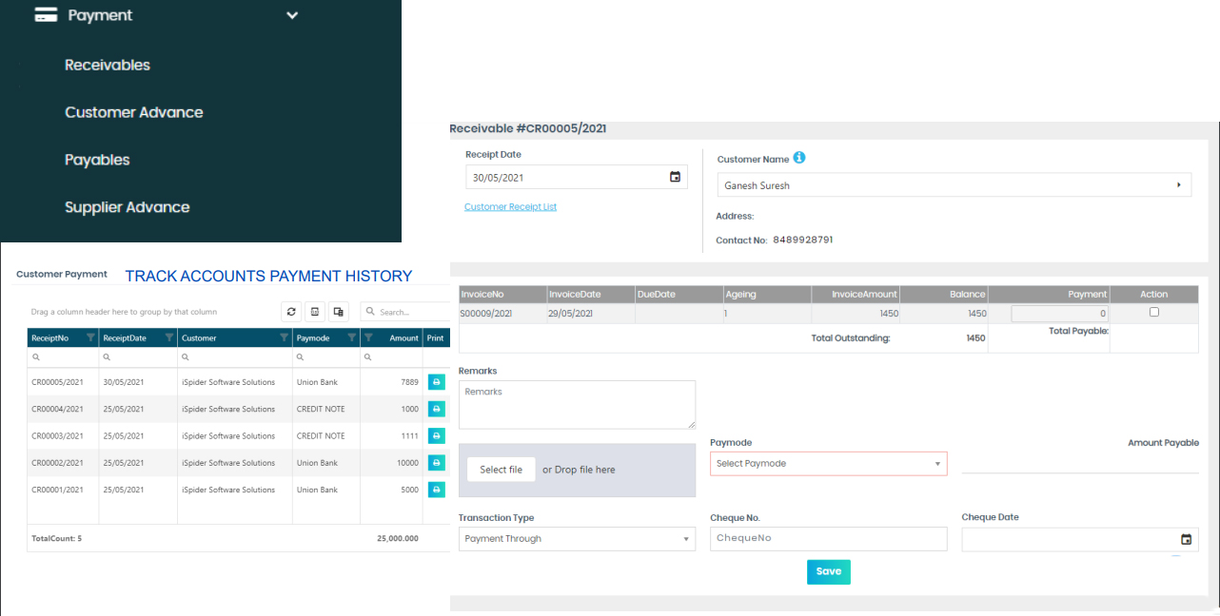
Task: Check the Action checkbox for invoice S00009/2021
Action: click(x=1154, y=312)
